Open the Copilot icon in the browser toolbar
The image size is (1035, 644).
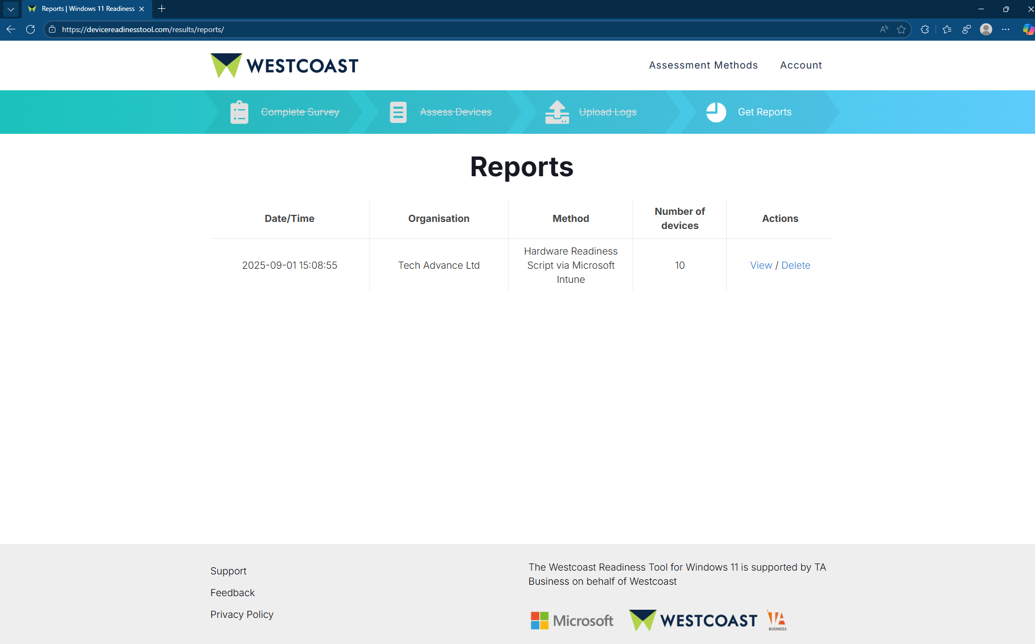(x=1029, y=29)
